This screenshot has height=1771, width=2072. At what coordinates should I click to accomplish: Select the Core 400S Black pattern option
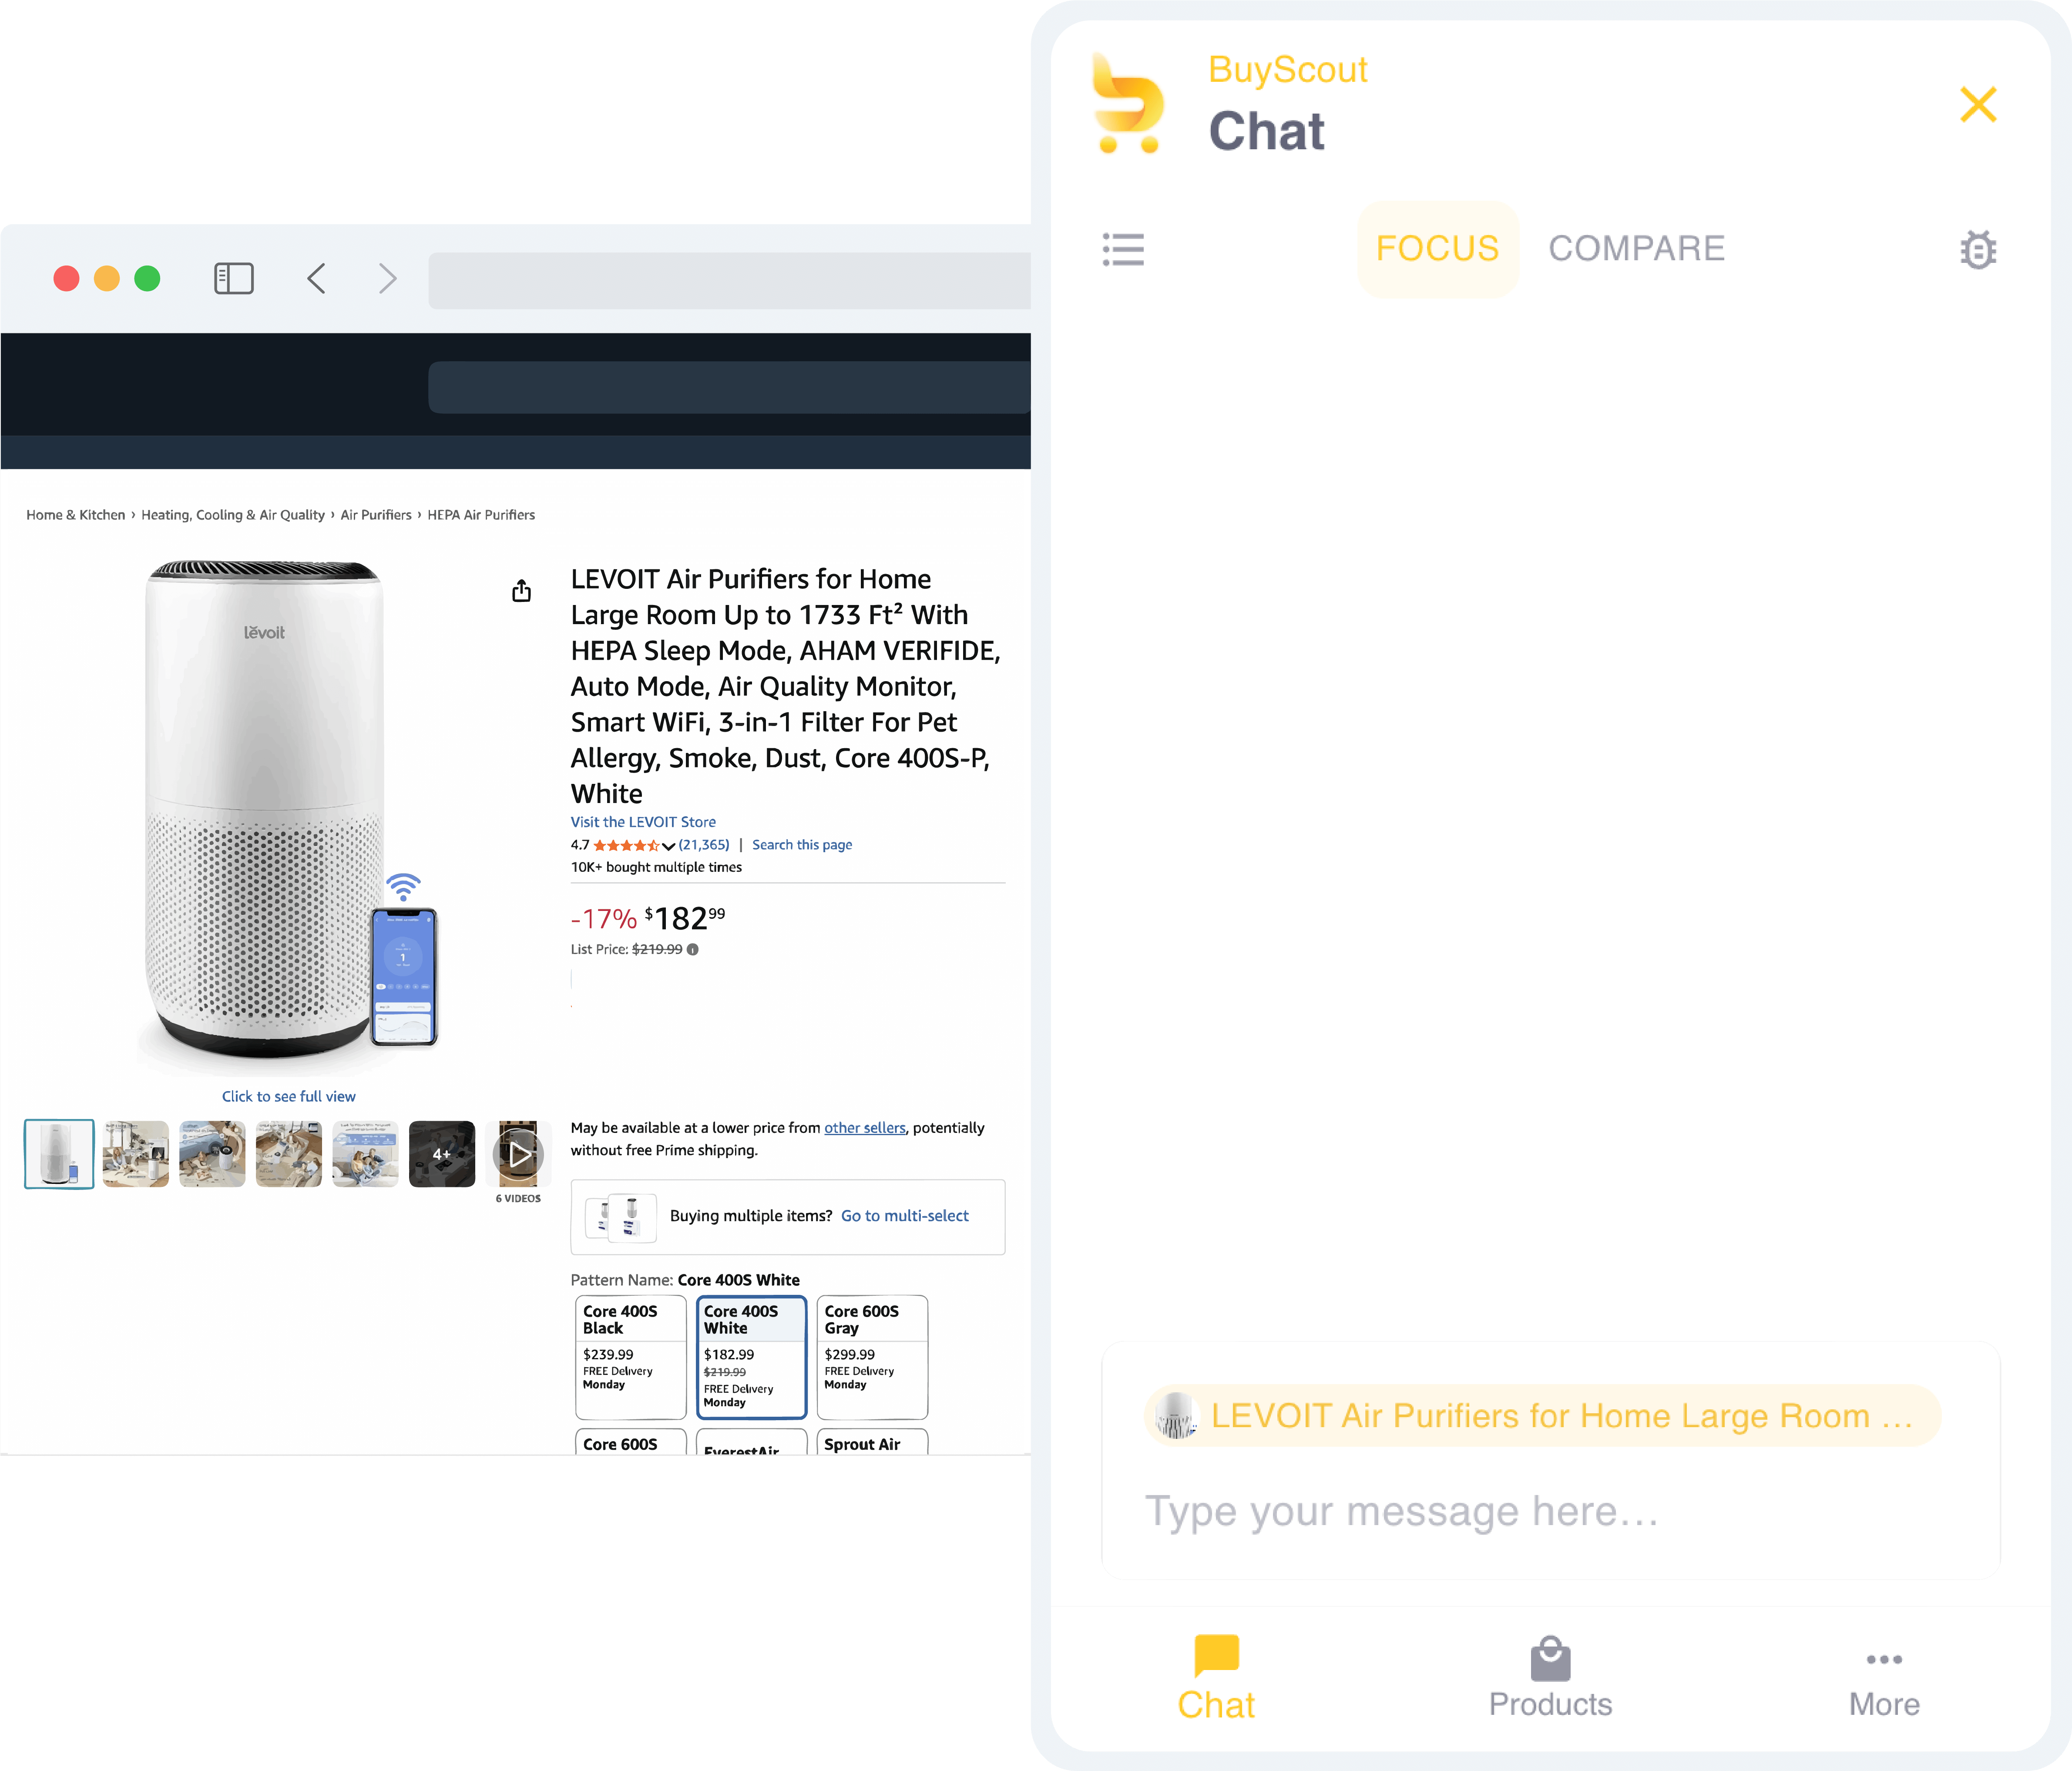tap(630, 1357)
